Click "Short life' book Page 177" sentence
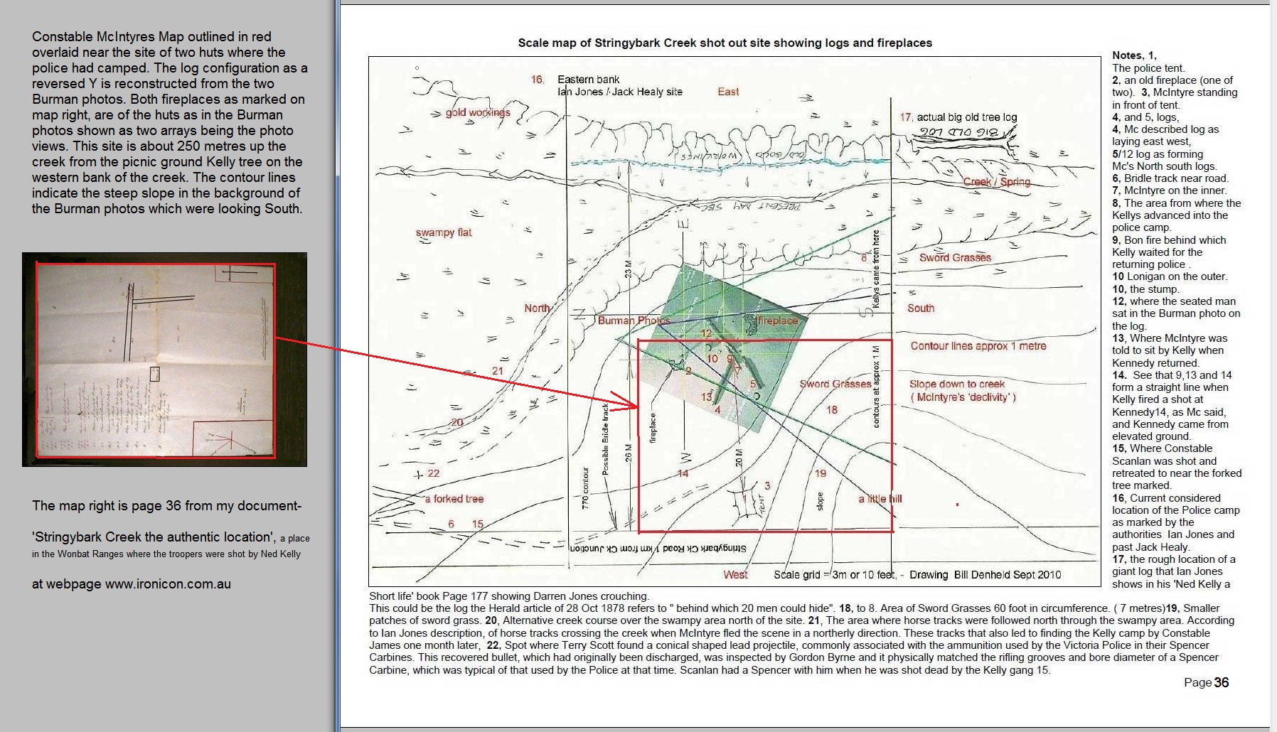The width and height of the screenshot is (1277, 732). click(509, 596)
